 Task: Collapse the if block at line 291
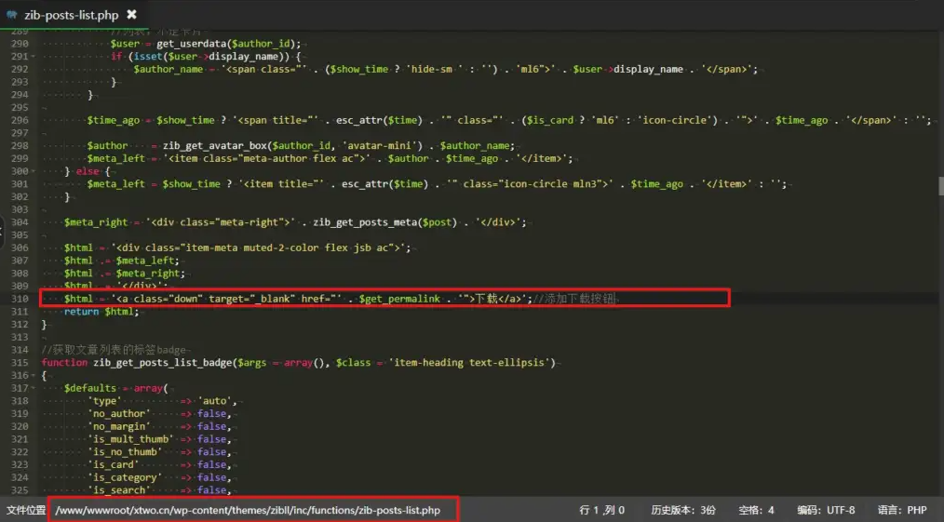pyautogui.click(x=33, y=57)
